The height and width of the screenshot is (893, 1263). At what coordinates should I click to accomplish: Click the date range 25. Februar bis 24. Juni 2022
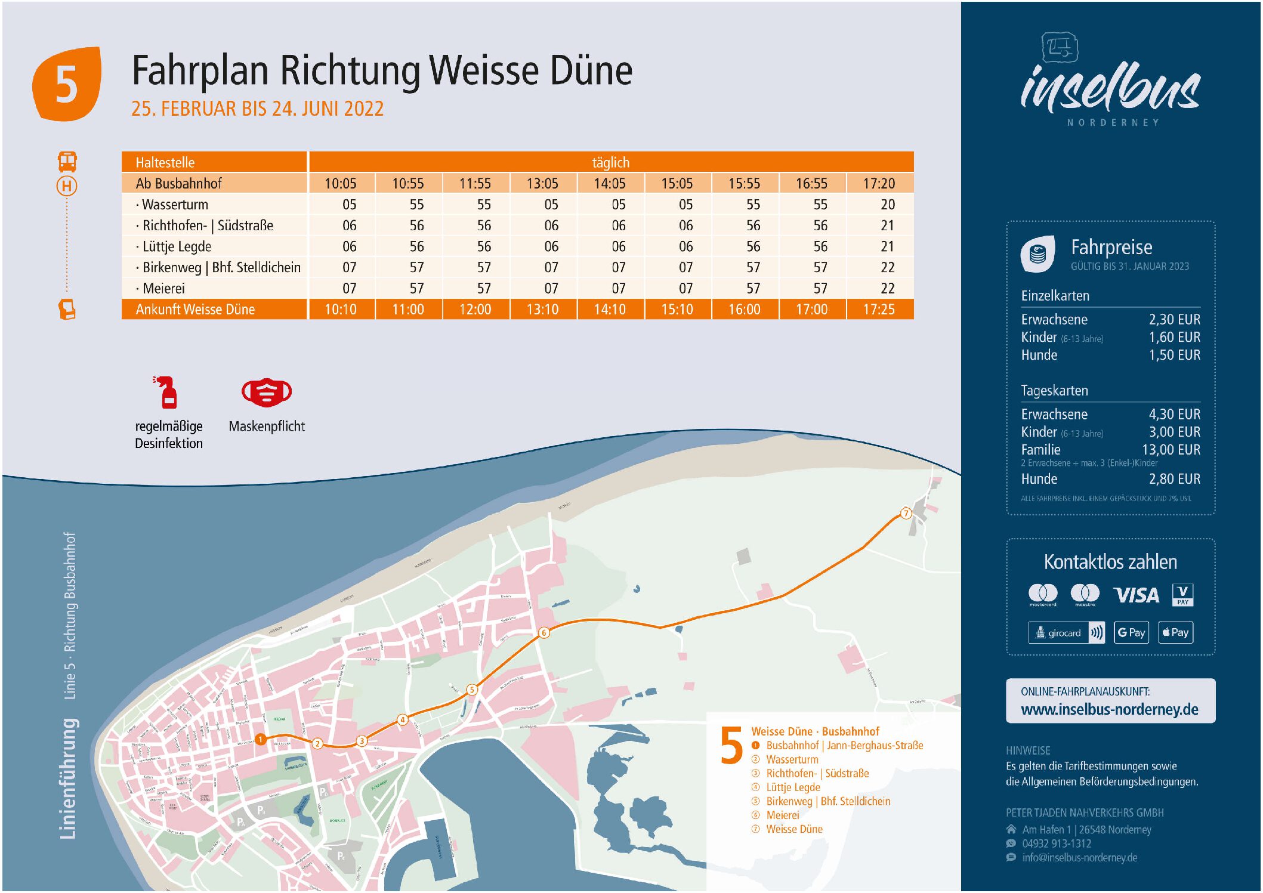(x=258, y=109)
